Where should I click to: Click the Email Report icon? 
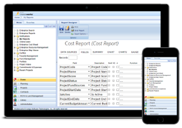click(72, 30)
